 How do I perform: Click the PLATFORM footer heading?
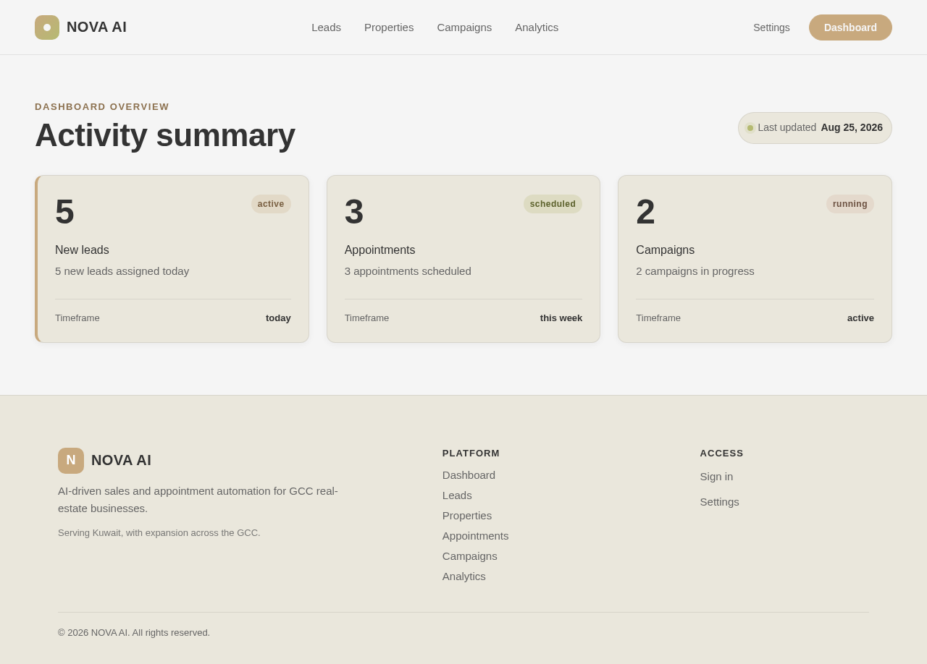click(471, 454)
